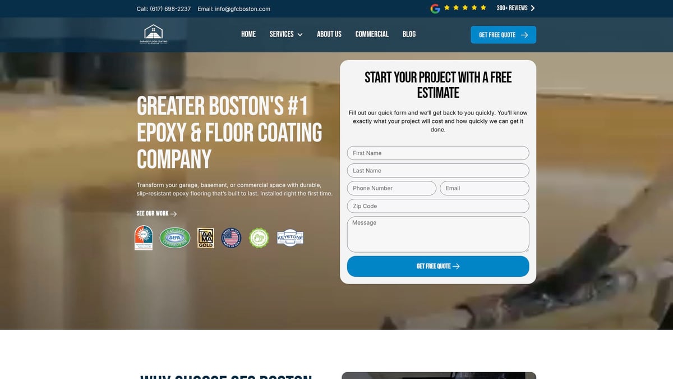Image resolution: width=673 pixels, height=379 pixels.
Task: Click the info@gfcboston.com email link
Action: tap(234, 9)
